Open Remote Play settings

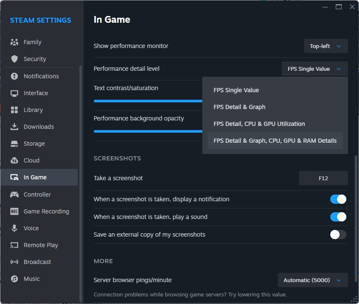[x=39, y=245]
